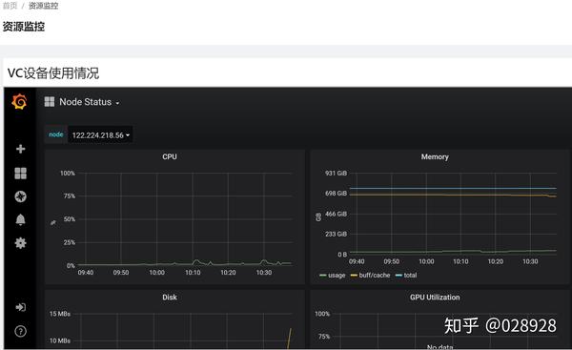Click 资源监控 in the breadcrumb

point(44,6)
